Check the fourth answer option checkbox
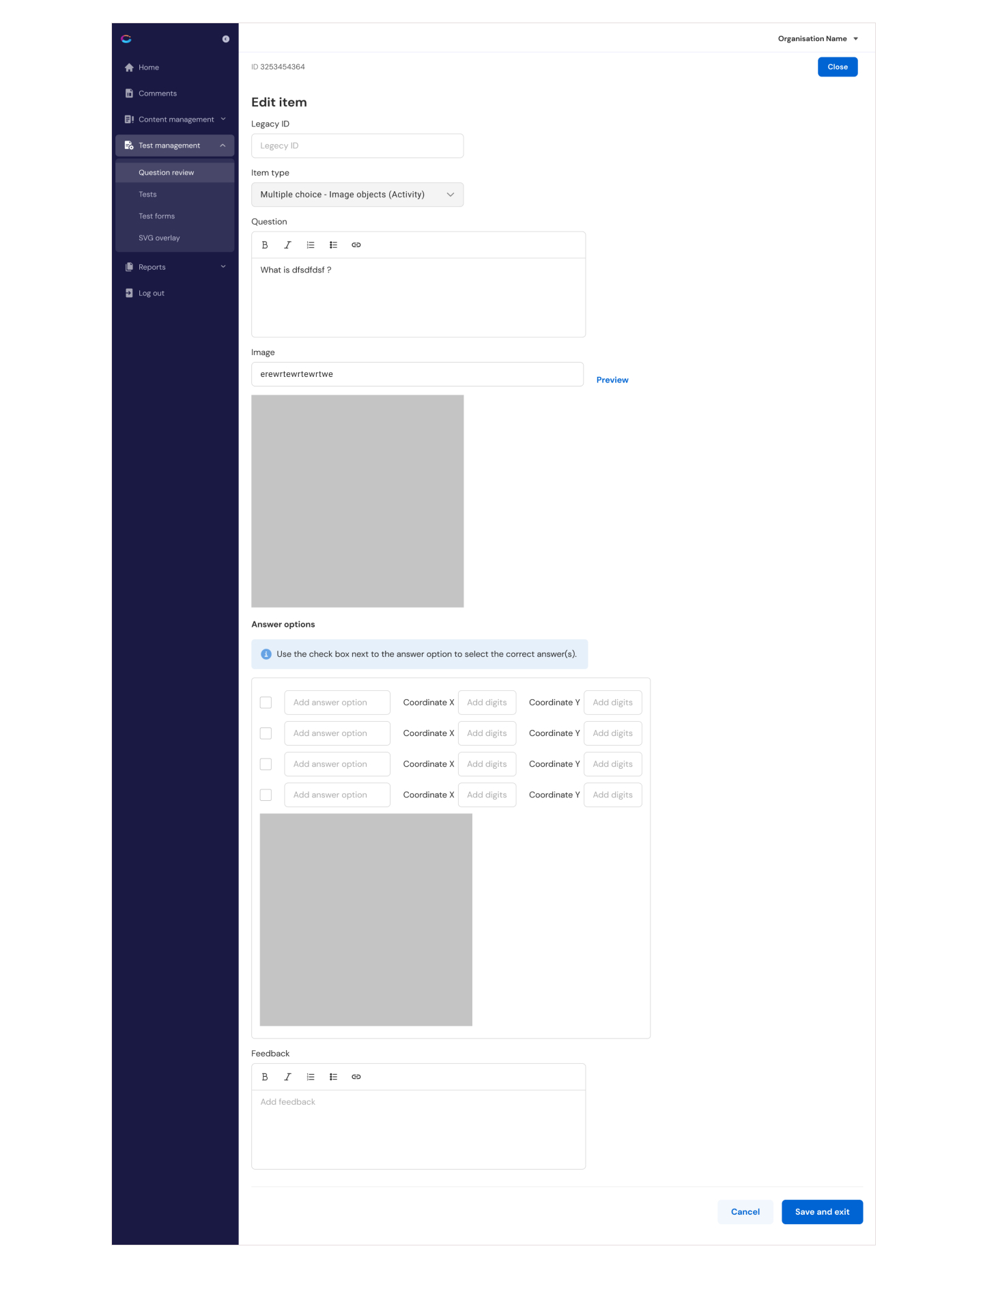Image resolution: width=983 pixels, height=1311 pixels. coord(266,795)
